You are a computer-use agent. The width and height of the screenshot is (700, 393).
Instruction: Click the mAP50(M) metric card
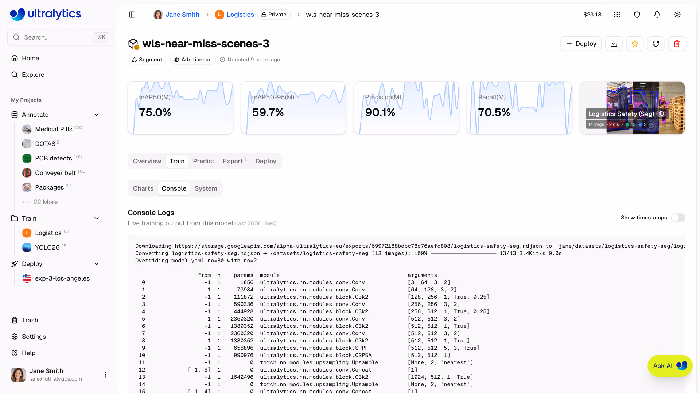click(x=180, y=108)
